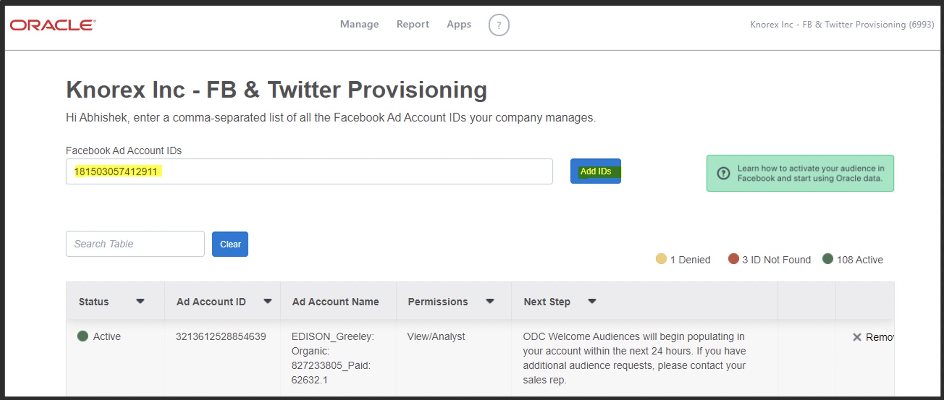944x400 pixels.
Task: Click the green 108 Active indicator
Action: 827,259
